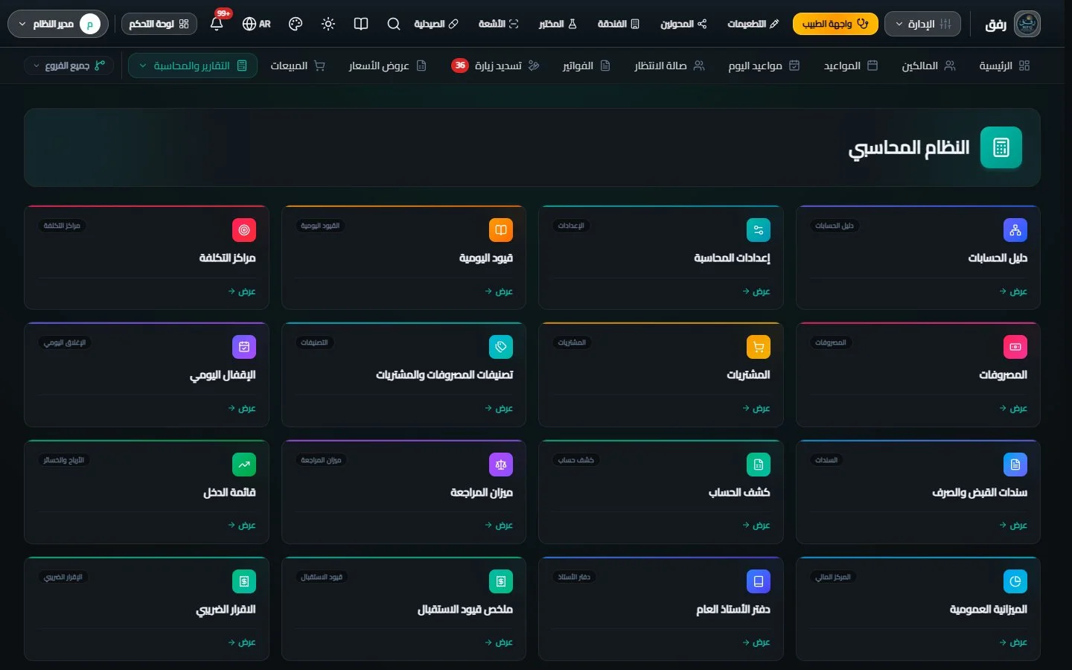Click the دفتر الأستاذ العام book icon
Viewport: 1072px width, 670px height.
click(758, 581)
